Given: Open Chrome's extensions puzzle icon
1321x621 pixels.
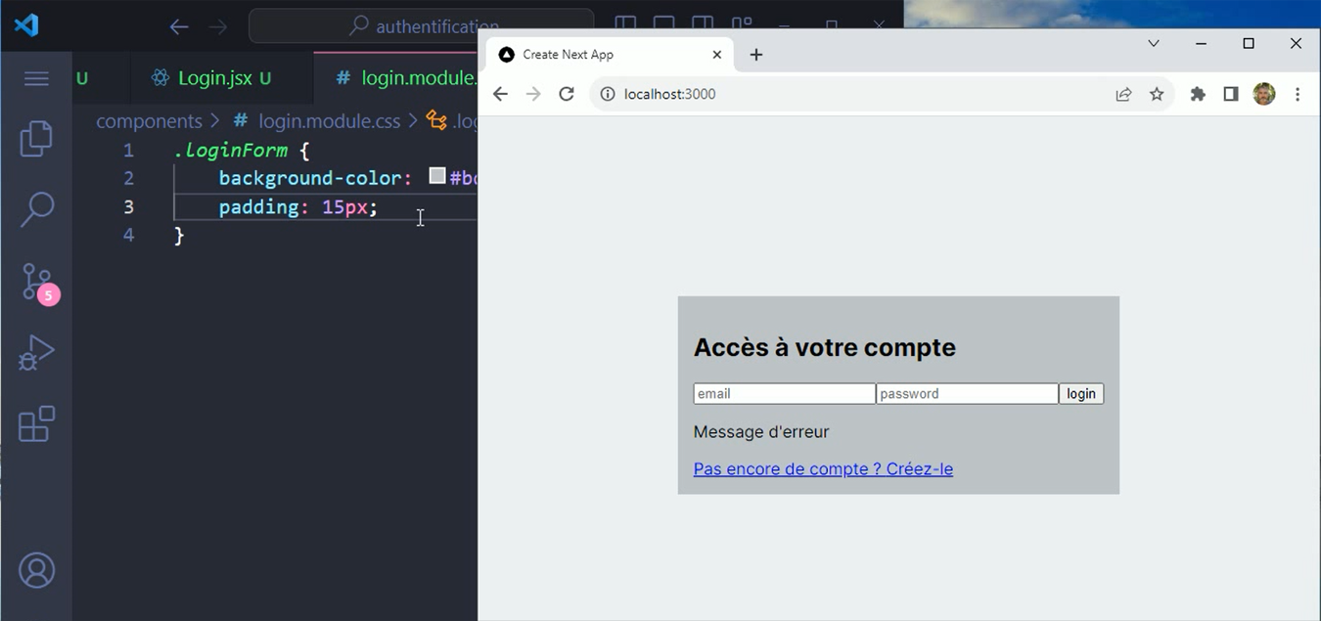Looking at the screenshot, I should [1197, 94].
